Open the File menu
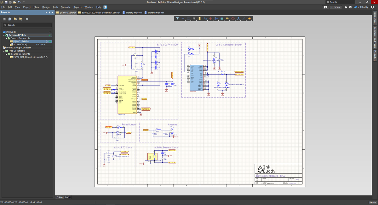This screenshot has width=378, height=205. pyautogui.click(x=3, y=7)
